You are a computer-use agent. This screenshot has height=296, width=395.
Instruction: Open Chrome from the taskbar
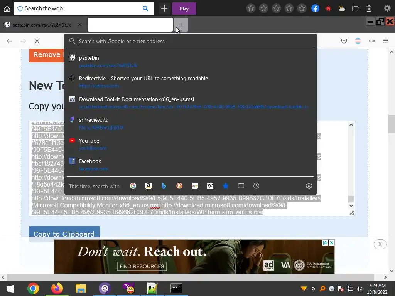(33, 288)
